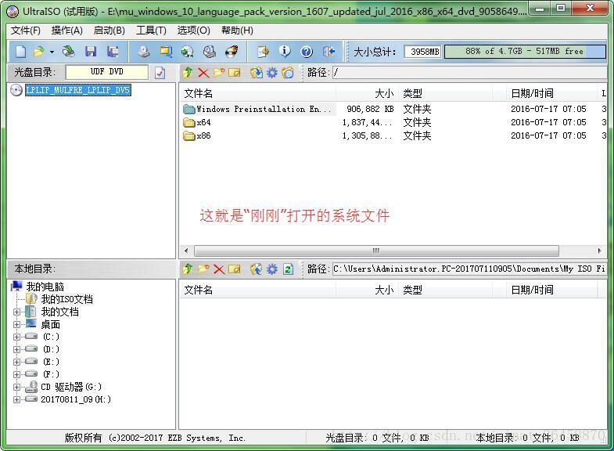Go up one level in disc pane

point(188,73)
